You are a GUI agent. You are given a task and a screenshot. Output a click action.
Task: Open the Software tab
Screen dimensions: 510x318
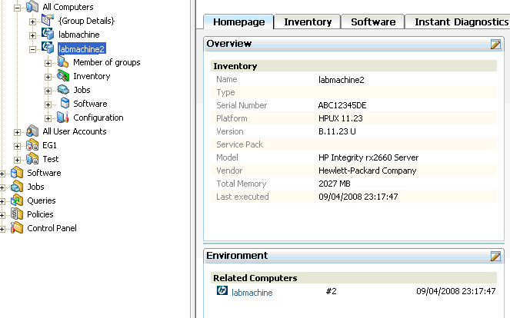373,22
